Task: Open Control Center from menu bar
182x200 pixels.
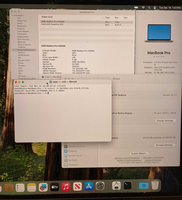Action: click(155, 8)
